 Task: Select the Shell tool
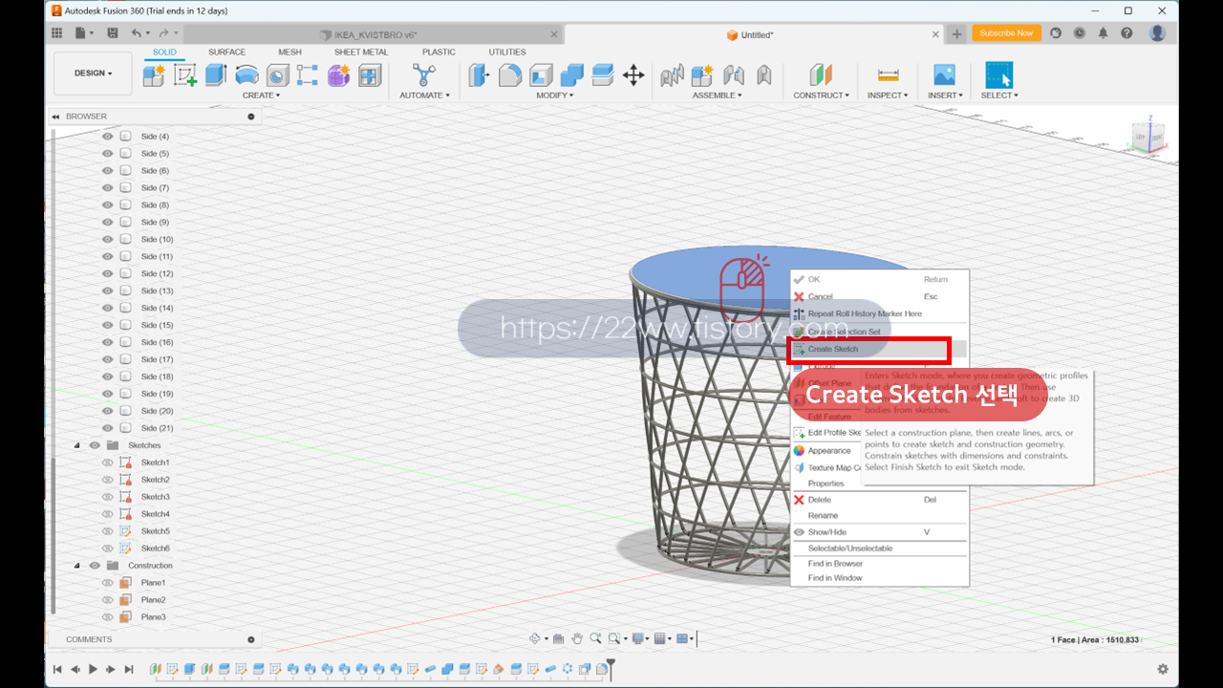[541, 75]
